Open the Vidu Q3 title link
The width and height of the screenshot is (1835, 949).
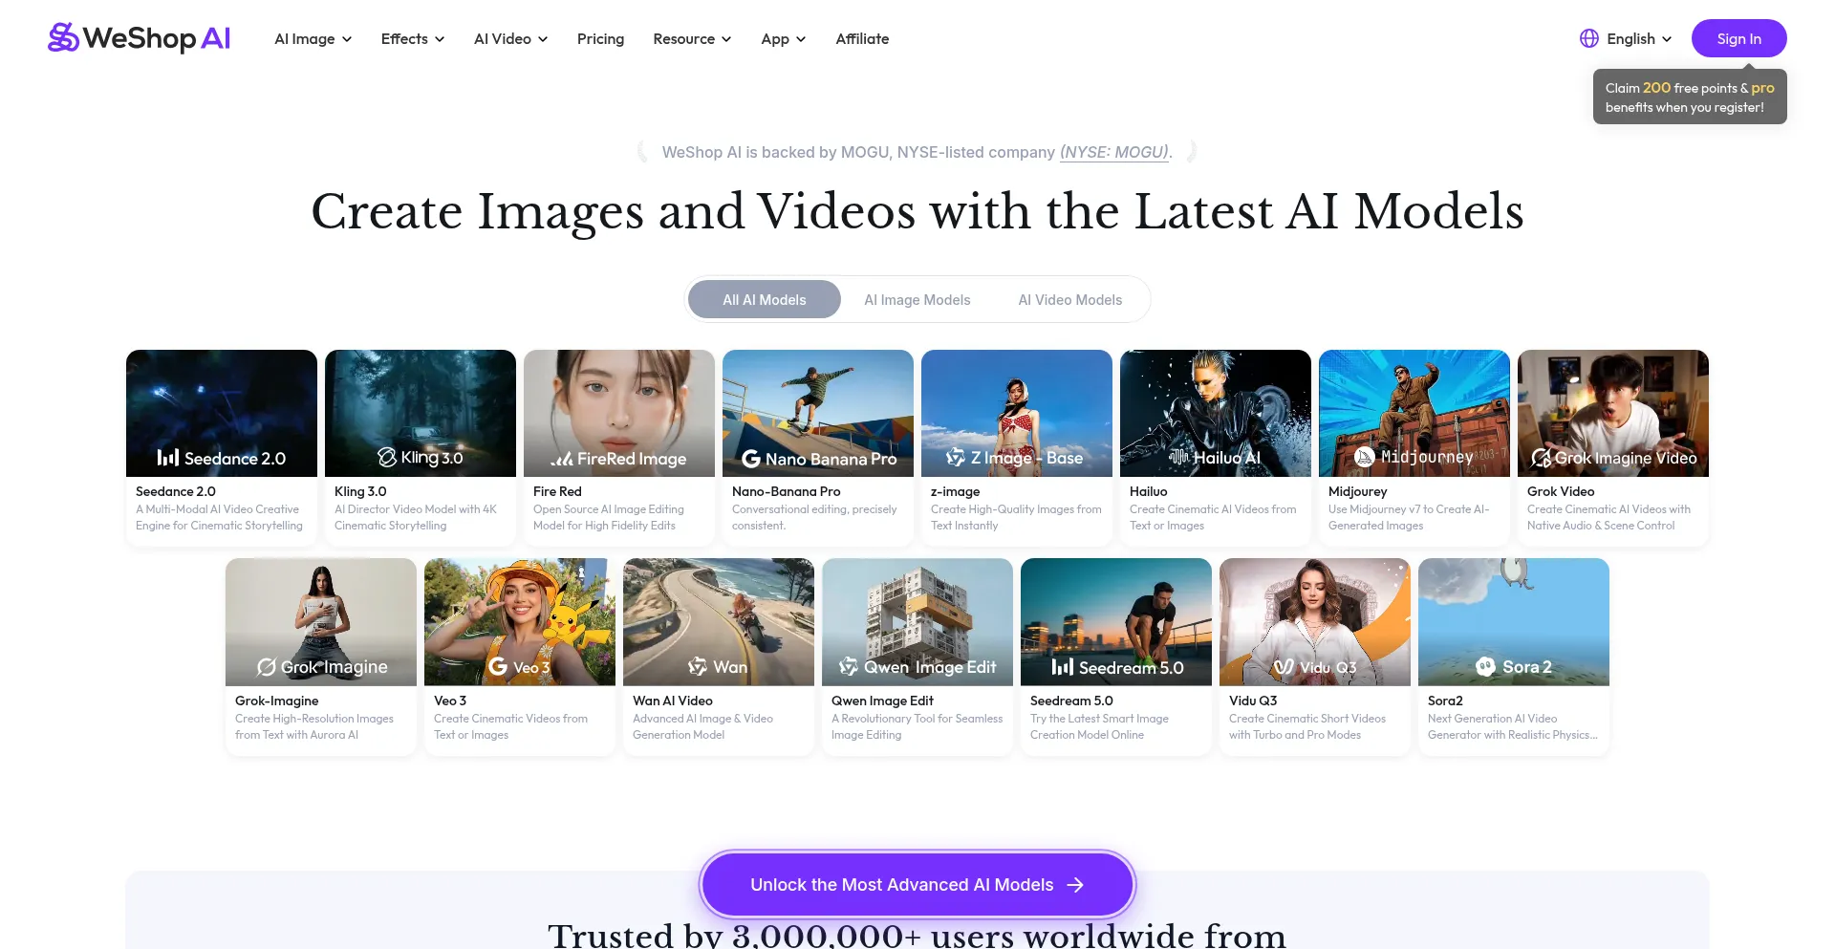coord(1253,701)
